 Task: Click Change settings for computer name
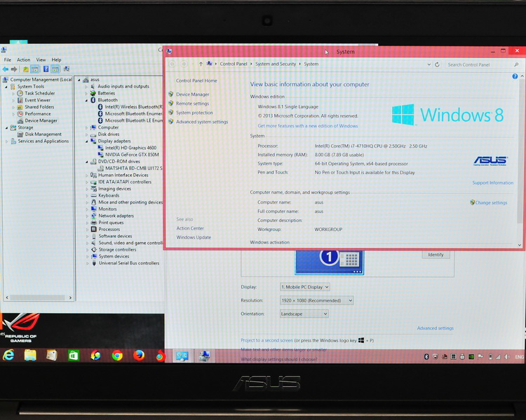491,202
